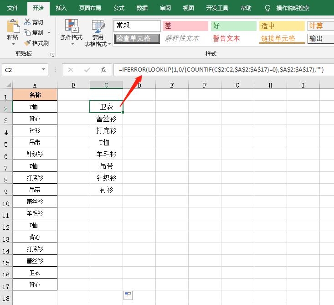Open the 帮助 Help tab
Viewport: 334px width, 305px height.
point(246,8)
